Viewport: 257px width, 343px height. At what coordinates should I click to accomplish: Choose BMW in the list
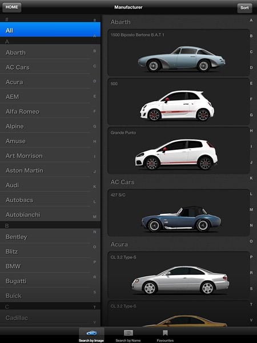point(50,266)
